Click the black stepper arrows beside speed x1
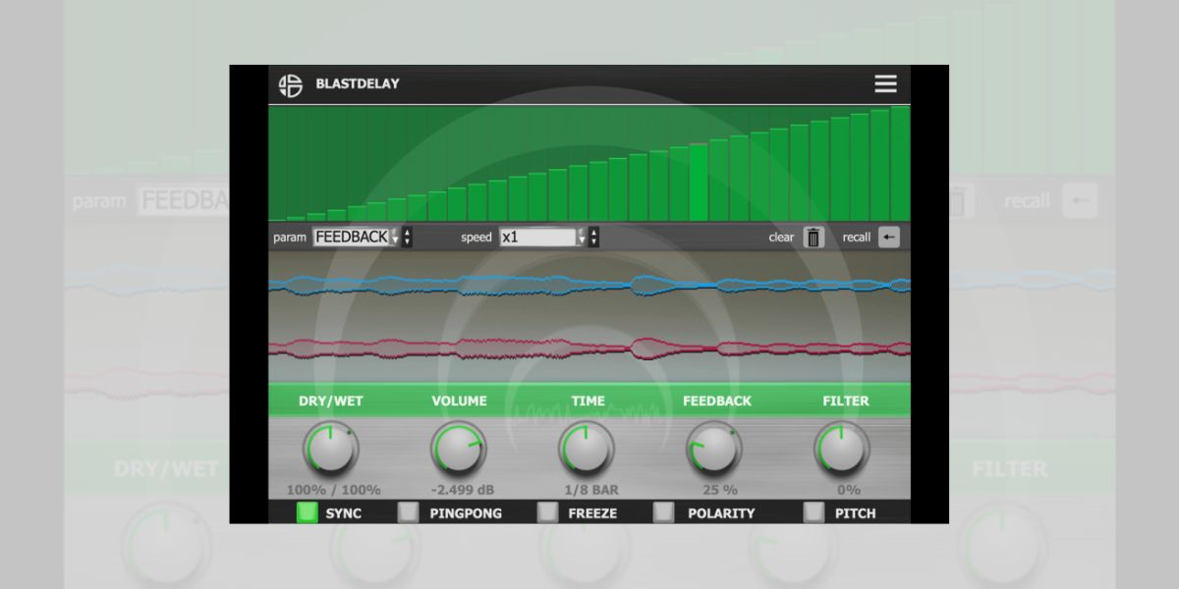This screenshot has width=1179, height=589. click(x=593, y=237)
